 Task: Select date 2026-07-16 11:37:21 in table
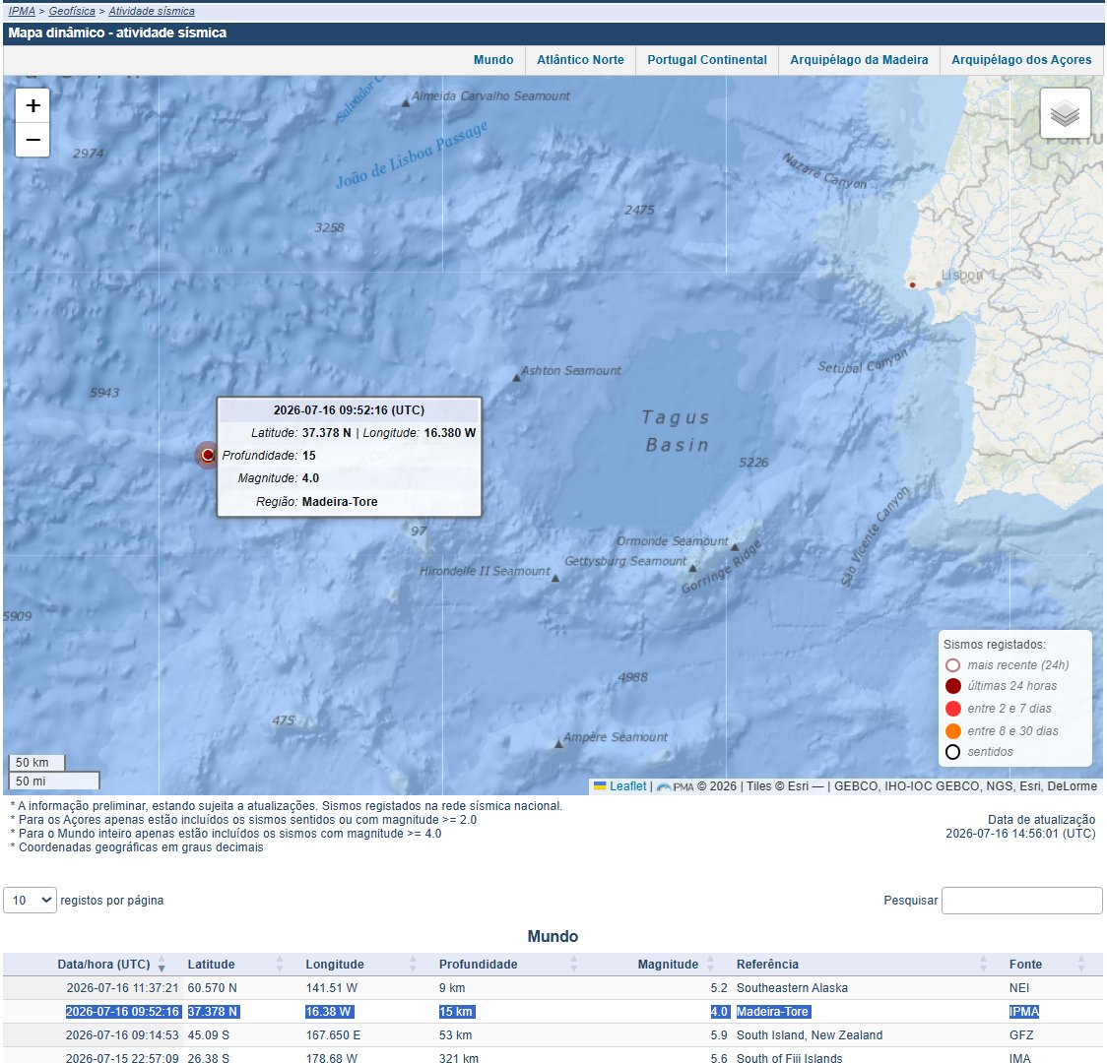(x=123, y=987)
